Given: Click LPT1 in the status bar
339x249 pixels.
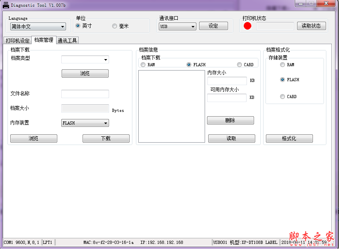Looking at the screenshot, I should coord(47,242).
